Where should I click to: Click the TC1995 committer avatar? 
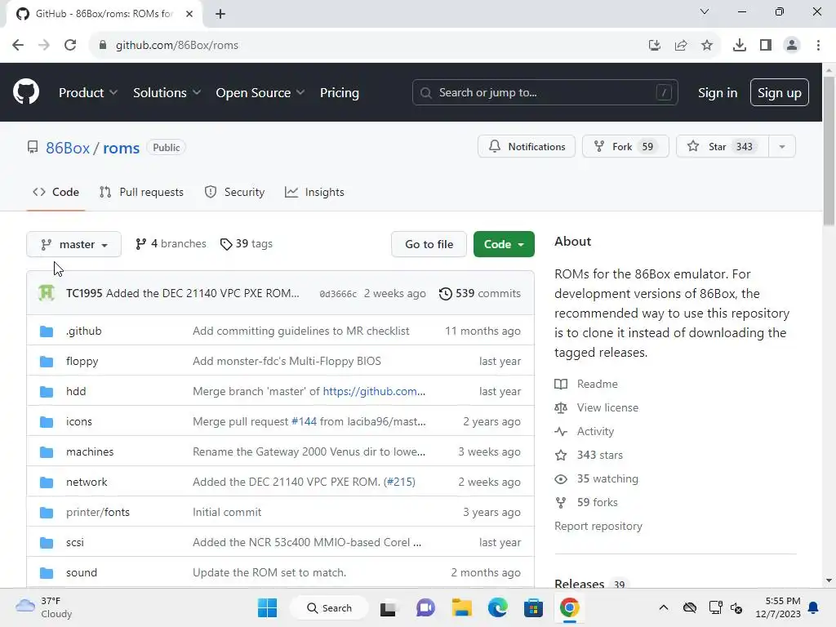47,293
